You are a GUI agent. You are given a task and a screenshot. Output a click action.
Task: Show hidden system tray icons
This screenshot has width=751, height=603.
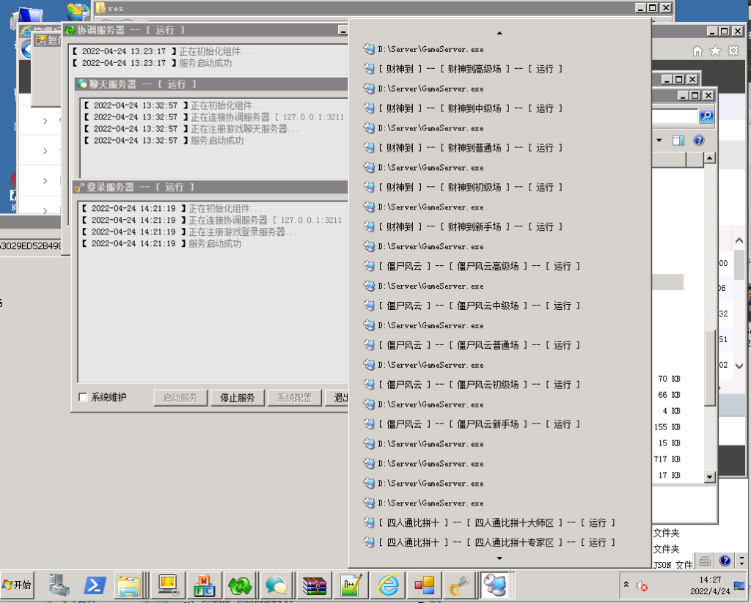[626, 585]
